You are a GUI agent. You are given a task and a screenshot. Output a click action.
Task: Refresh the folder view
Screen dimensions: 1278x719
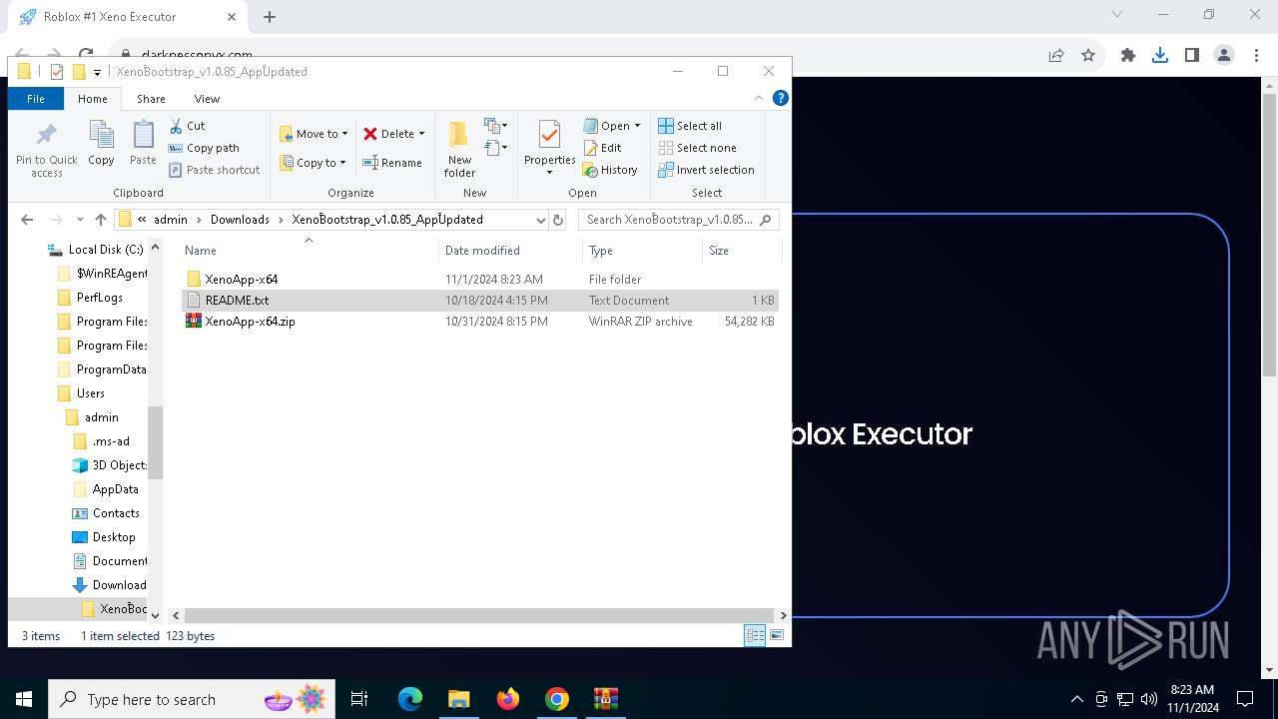click(558, 220)
